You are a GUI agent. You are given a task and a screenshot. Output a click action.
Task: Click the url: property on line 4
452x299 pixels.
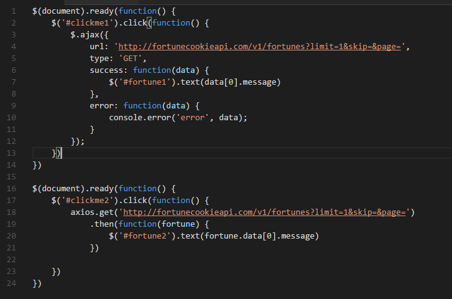point(99,47)
